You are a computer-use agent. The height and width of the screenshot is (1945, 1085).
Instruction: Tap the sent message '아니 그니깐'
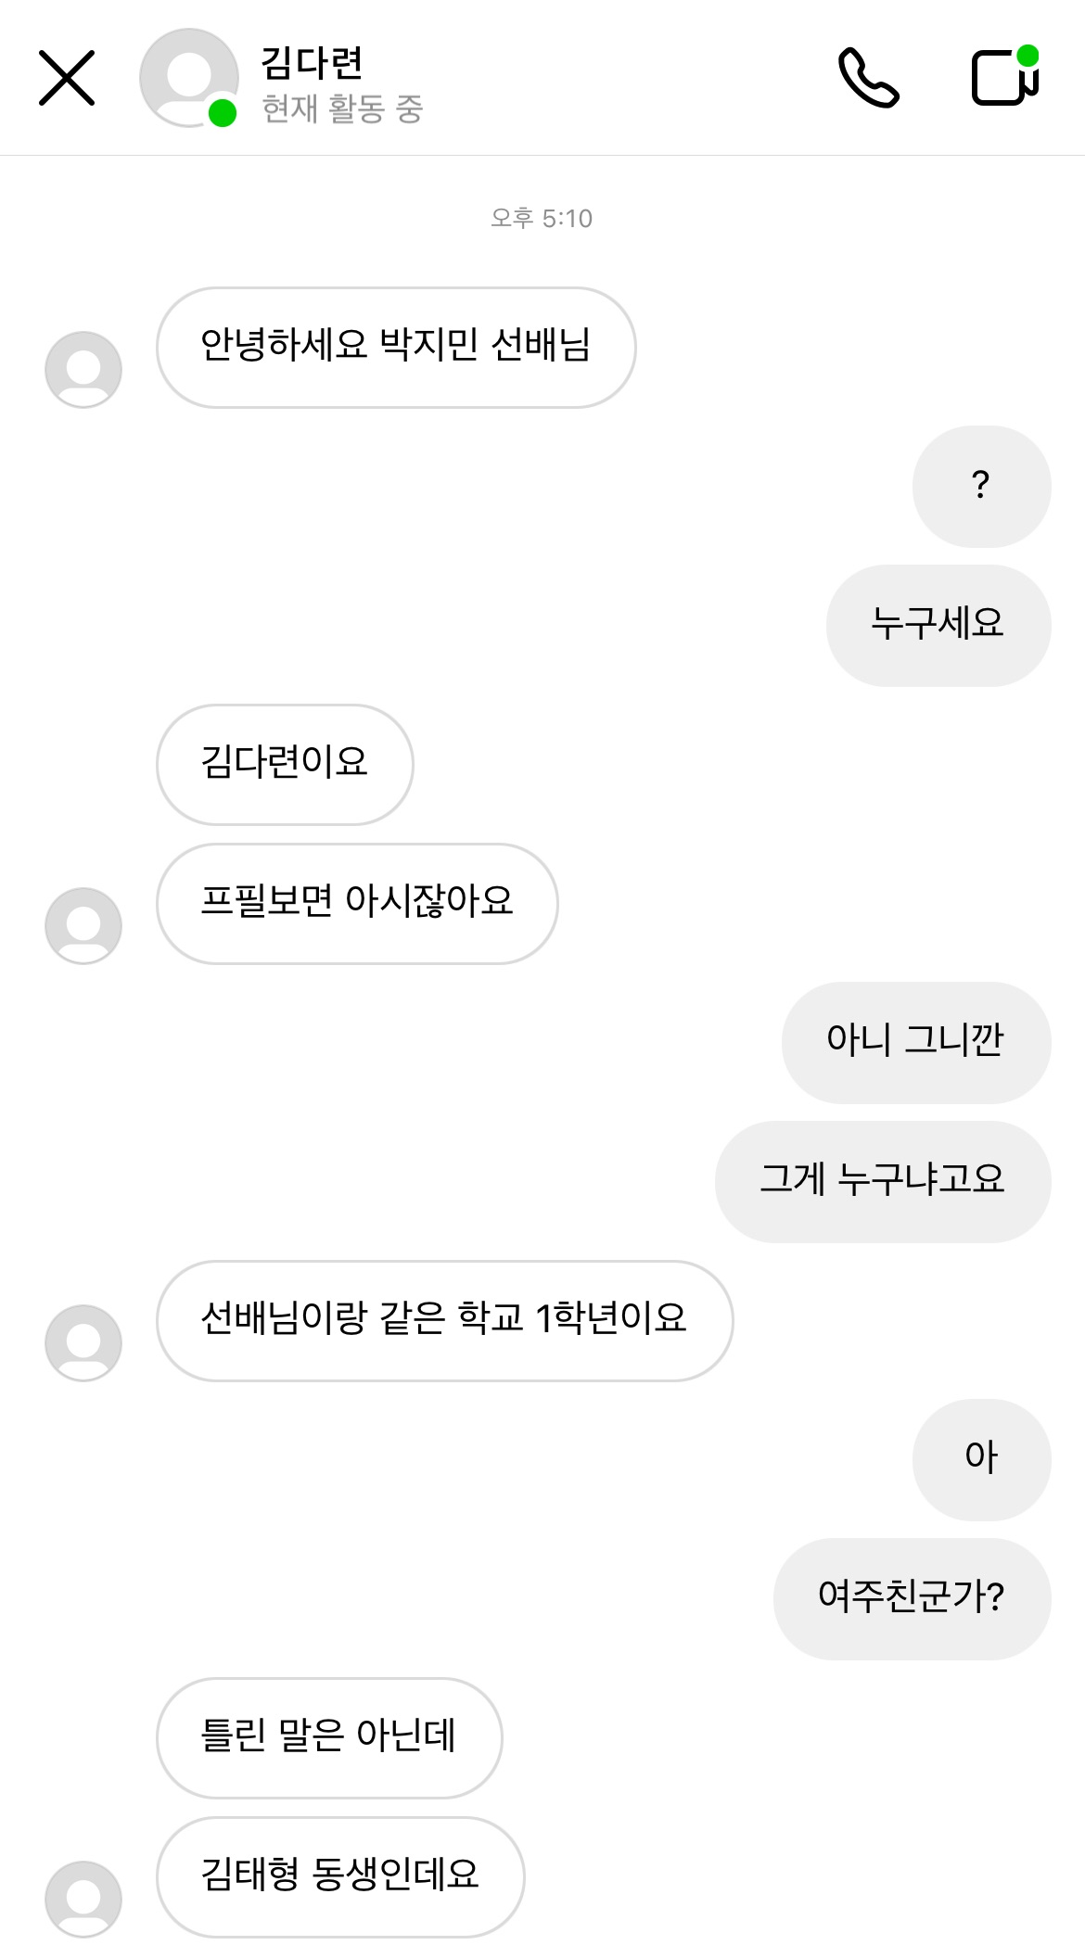pos(915,1043)
